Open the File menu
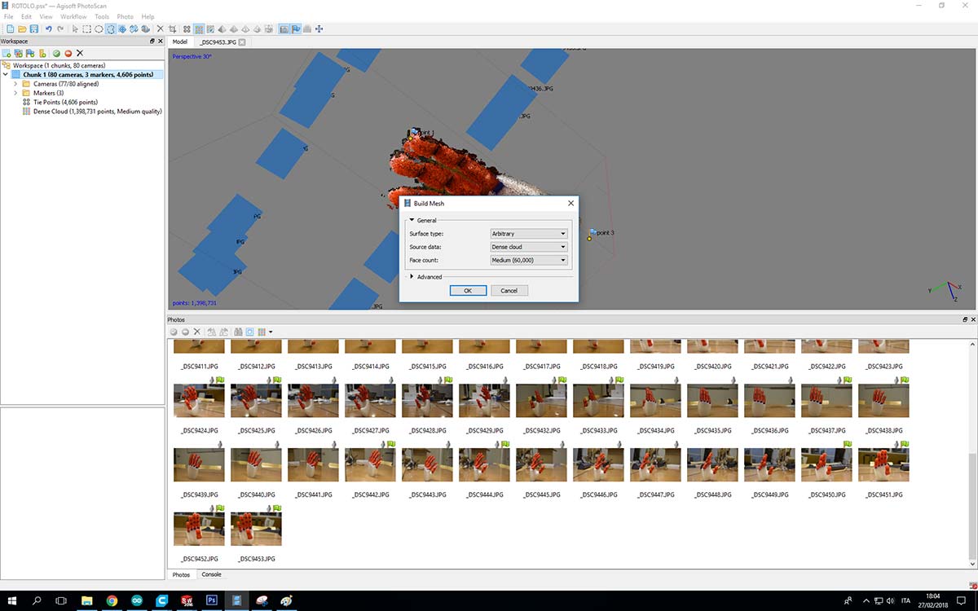This screenshot has width=978, height=611. [8, 16]
